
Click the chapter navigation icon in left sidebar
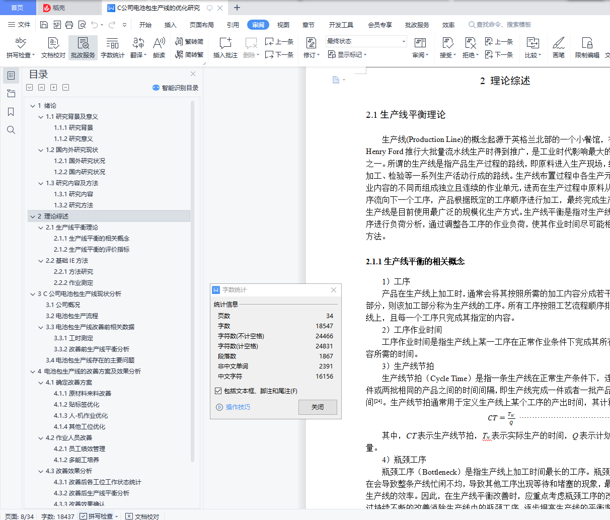coord(11,94)
